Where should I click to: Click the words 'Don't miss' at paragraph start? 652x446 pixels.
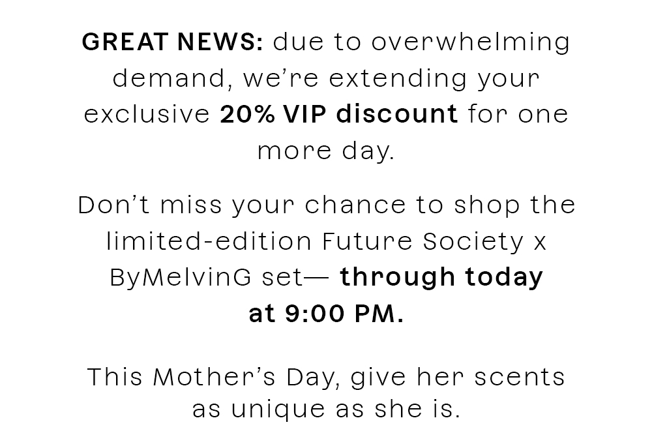pos(150,205)
